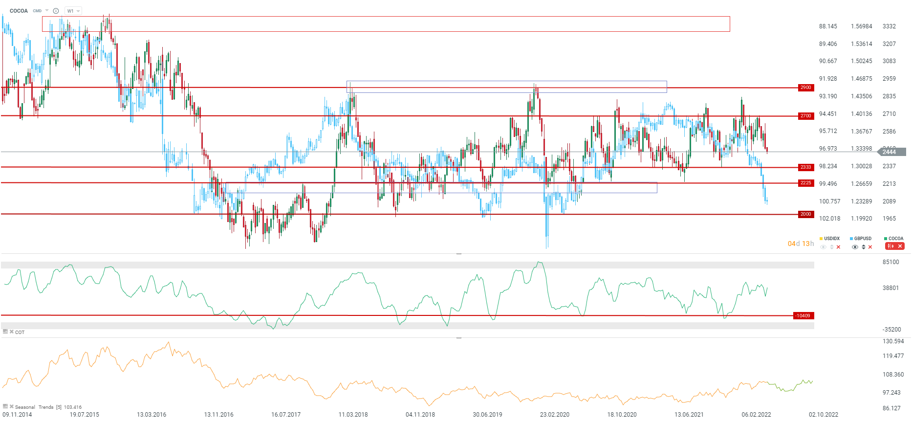Click the 130.594 seasonal axis value

(x=893, y=341)
